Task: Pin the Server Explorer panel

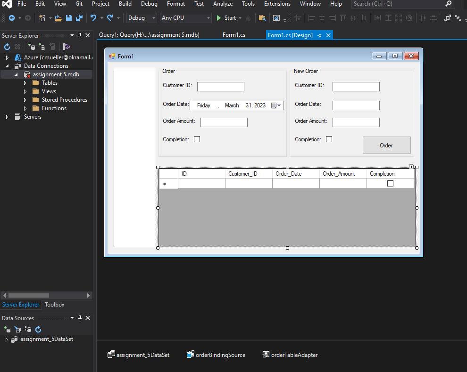Action: click(x=80, y=36)
